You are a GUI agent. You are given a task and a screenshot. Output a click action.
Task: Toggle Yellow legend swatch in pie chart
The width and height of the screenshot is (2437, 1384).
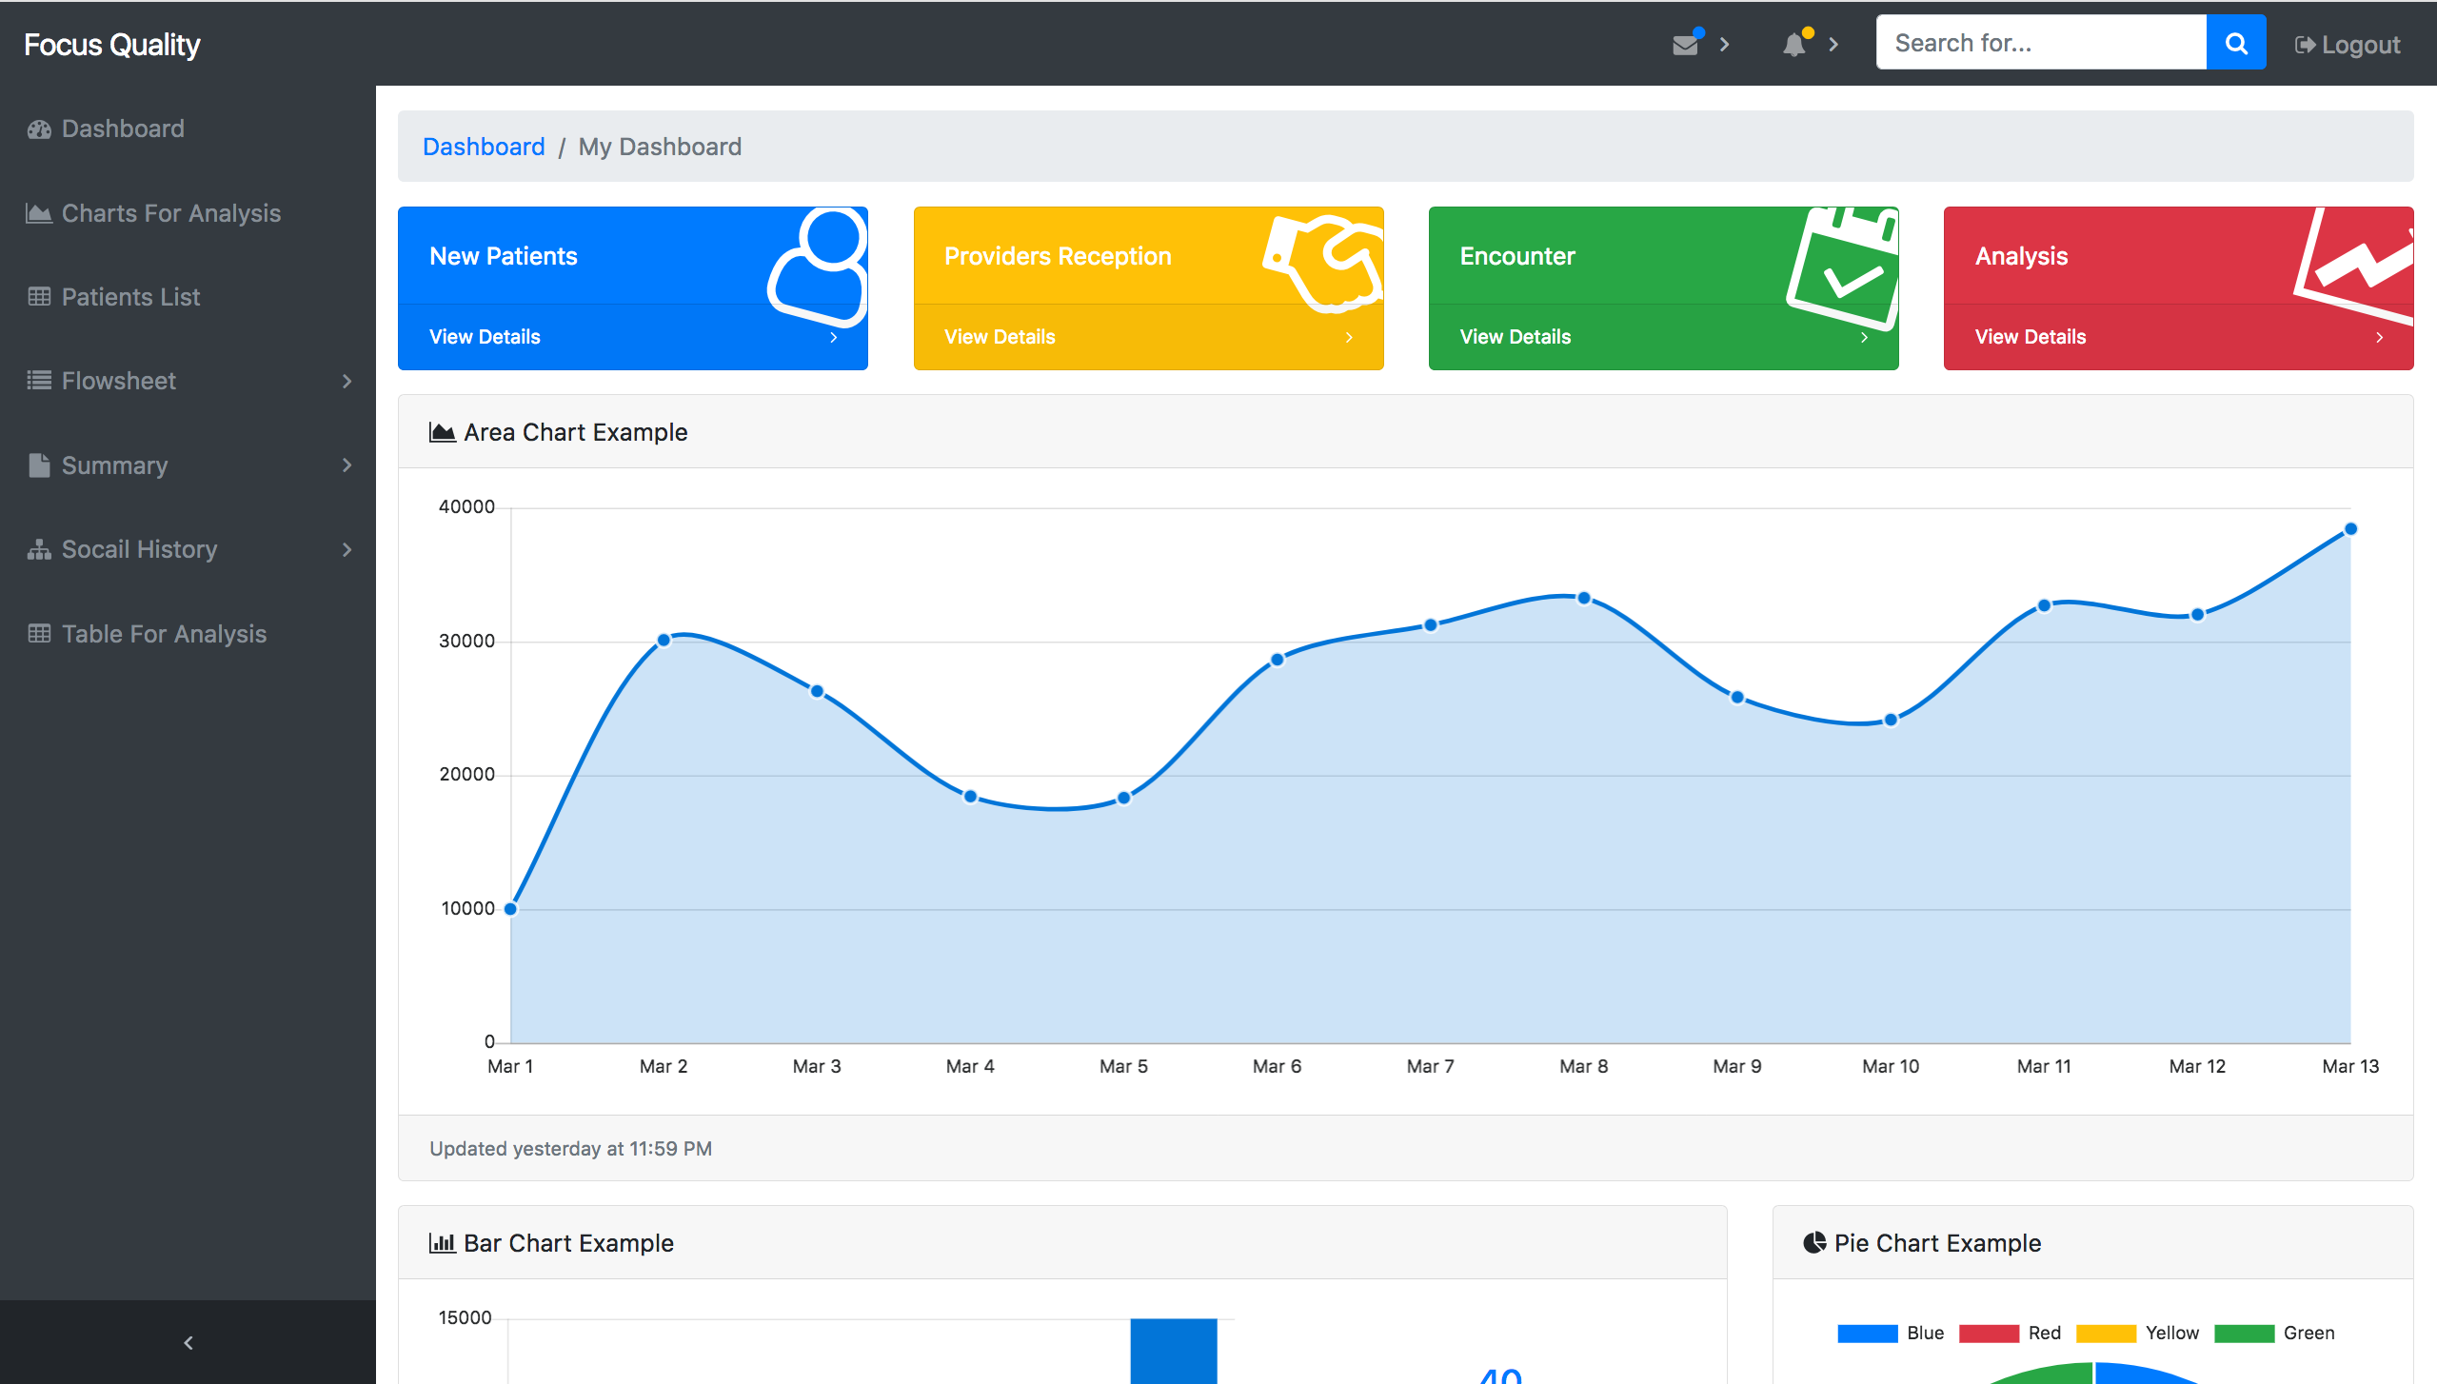pyautogui.click(x=2106, y=1334)
